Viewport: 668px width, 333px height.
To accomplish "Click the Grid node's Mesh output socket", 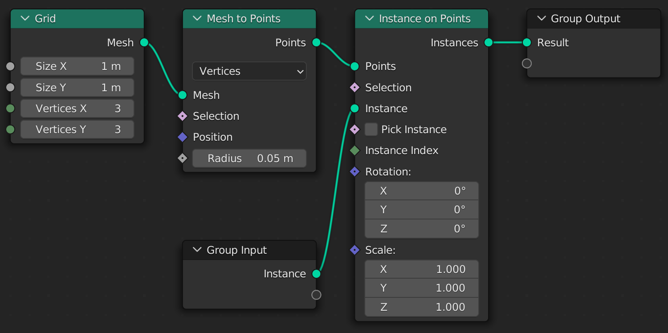I will click(144, 42).
